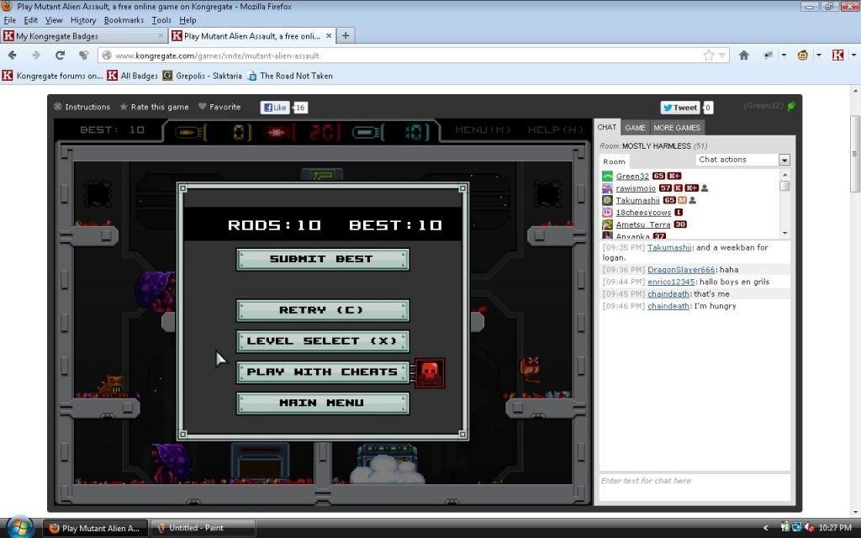Open The Road Not Taken bookmark
861x538 pixels.
pos(290,76)
